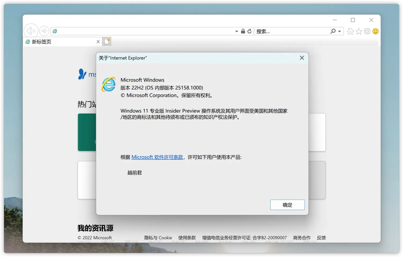Open the 增值电信业务经营许可证 link
403x257 pixels.
coord(244,238)
